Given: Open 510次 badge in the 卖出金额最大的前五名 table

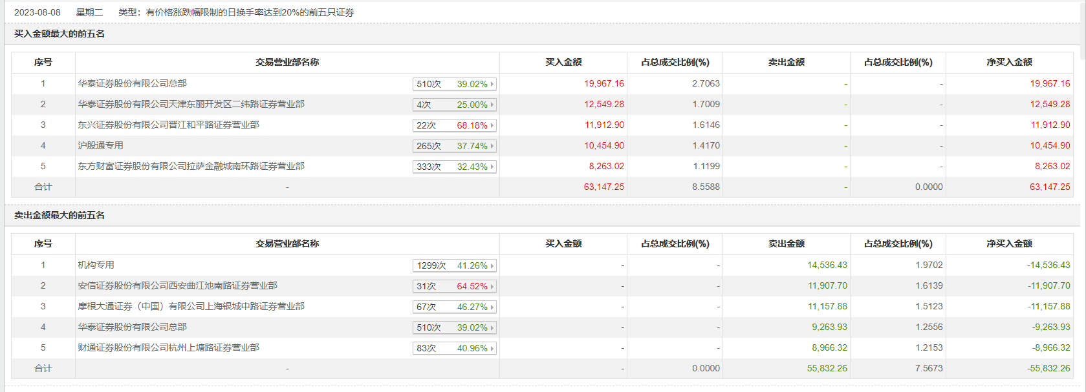Looking at the screenshot, I should pos(455,327).
